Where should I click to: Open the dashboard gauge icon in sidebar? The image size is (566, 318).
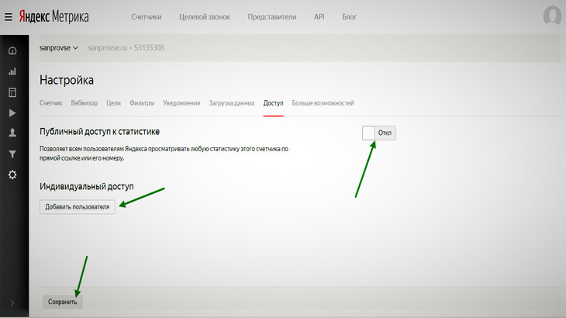(x=12, y=51)
